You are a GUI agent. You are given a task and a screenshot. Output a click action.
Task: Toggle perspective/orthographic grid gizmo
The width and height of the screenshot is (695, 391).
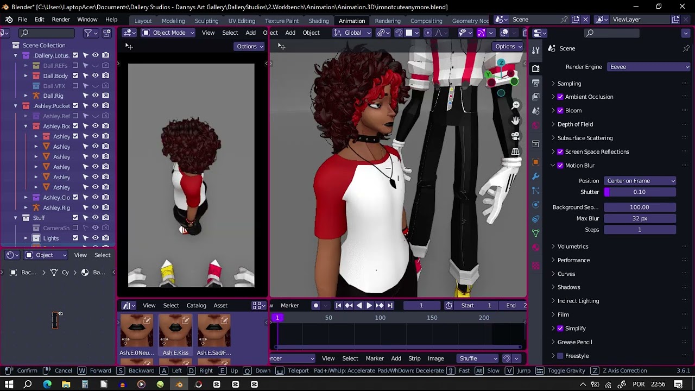click(515, 152)
